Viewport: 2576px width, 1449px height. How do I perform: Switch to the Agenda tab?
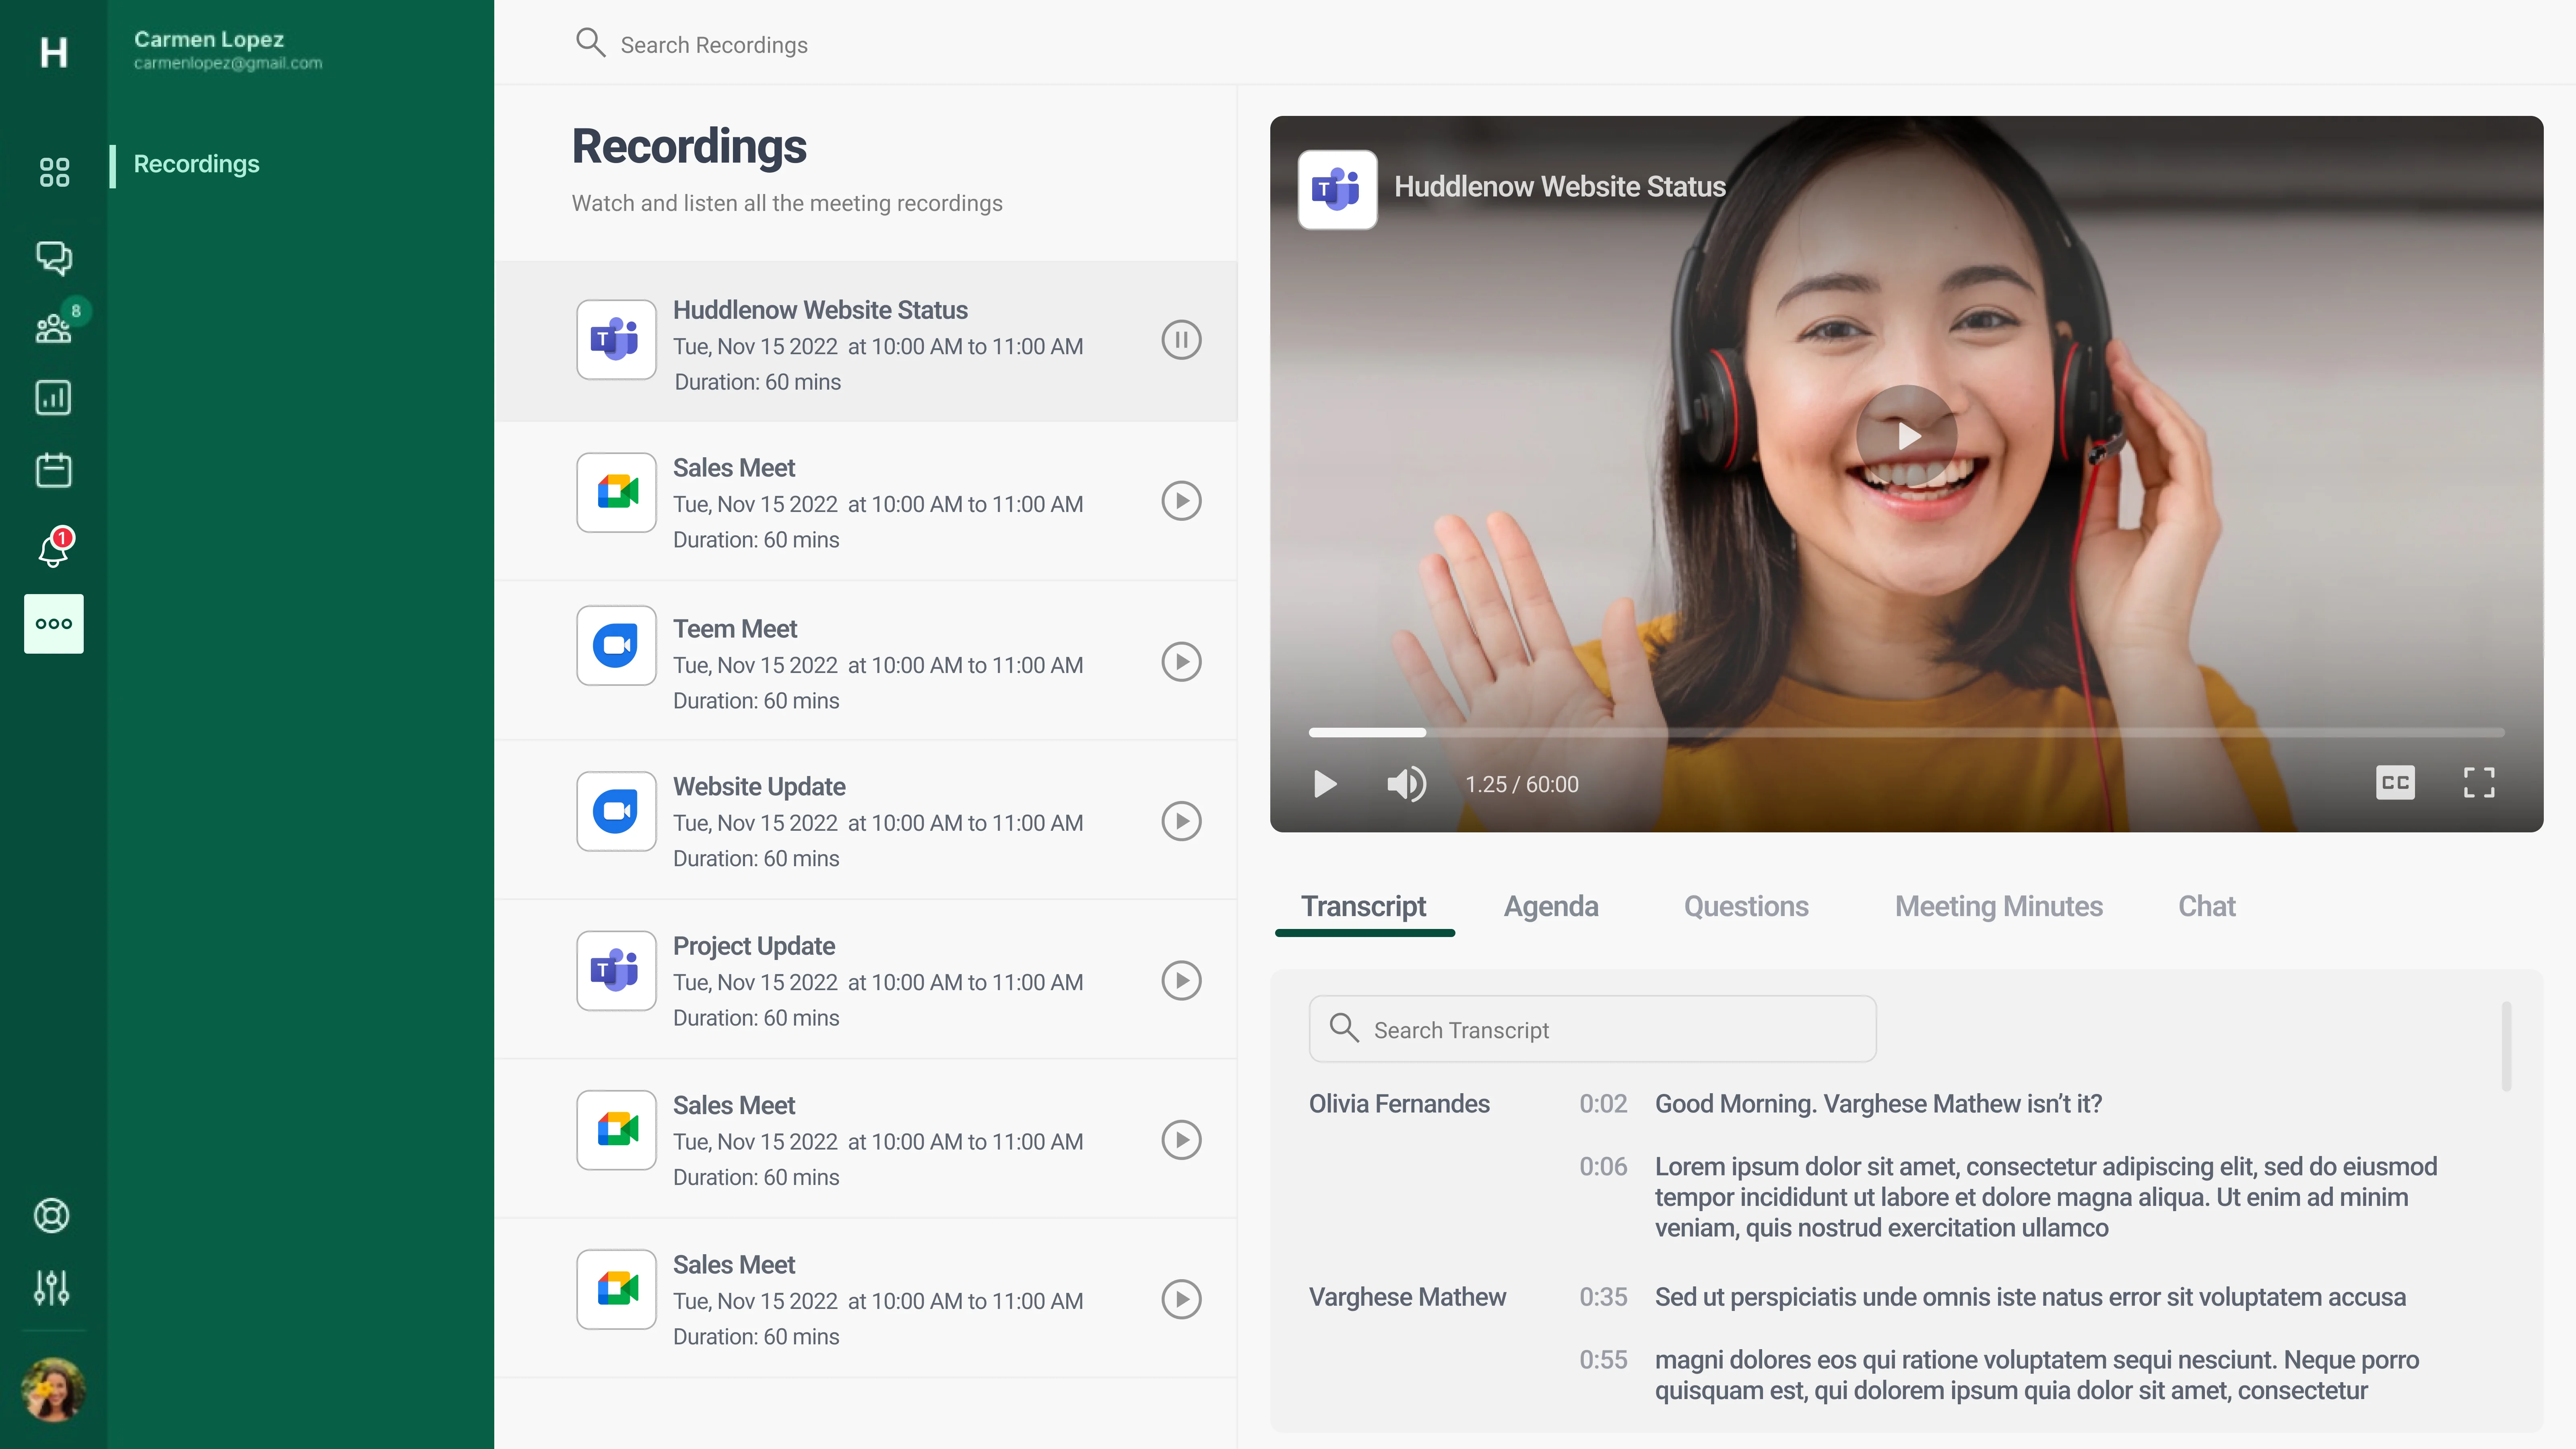(1551, 906)
